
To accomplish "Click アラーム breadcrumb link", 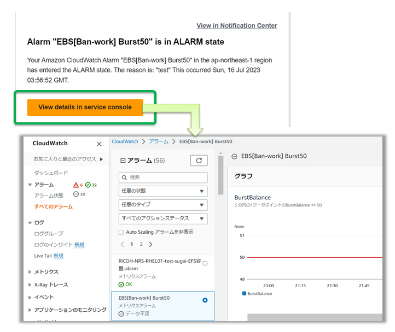I will 159,141.
